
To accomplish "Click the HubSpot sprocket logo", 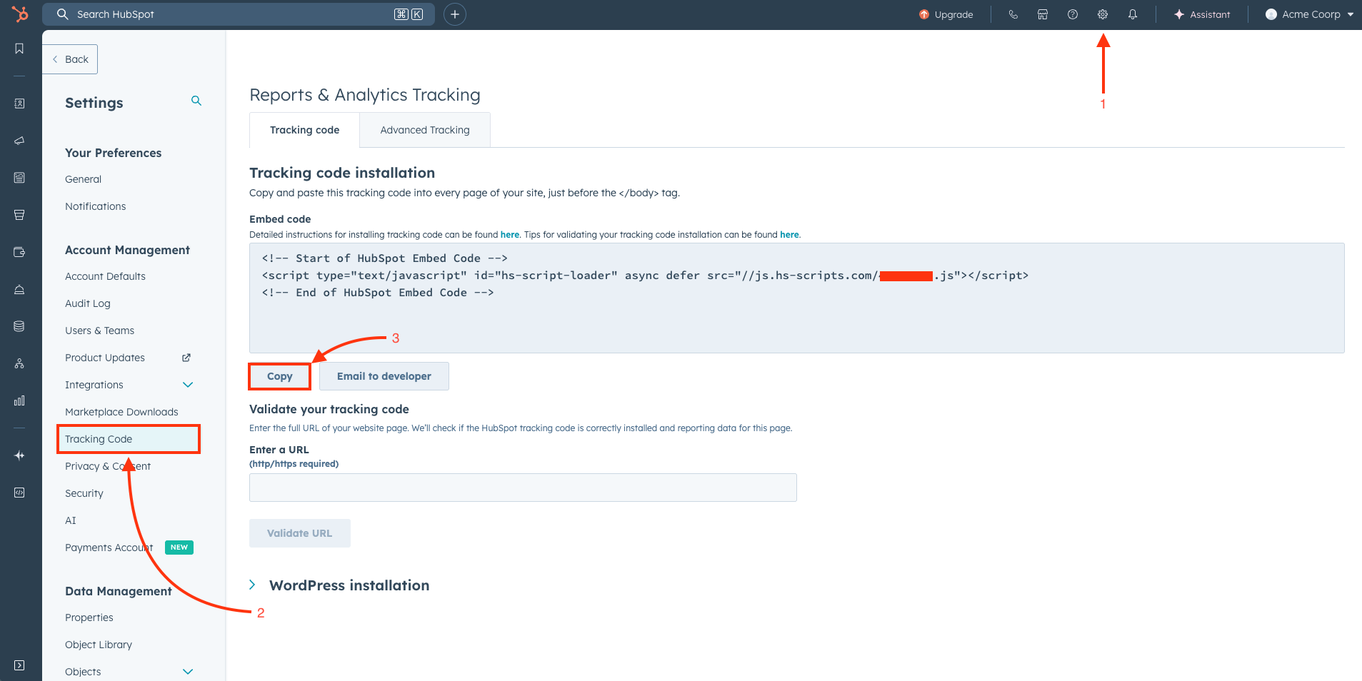I will pyautogui.click(x=20, y=14).
